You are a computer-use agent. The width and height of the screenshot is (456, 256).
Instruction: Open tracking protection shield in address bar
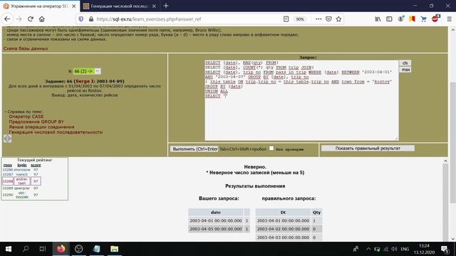point(81,19)
